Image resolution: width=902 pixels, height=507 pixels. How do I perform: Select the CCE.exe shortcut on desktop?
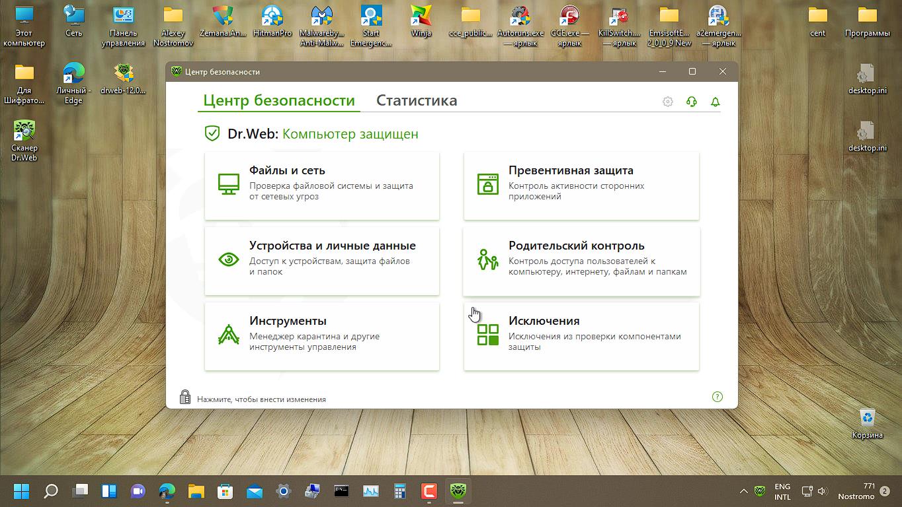(x=570, y=26)
